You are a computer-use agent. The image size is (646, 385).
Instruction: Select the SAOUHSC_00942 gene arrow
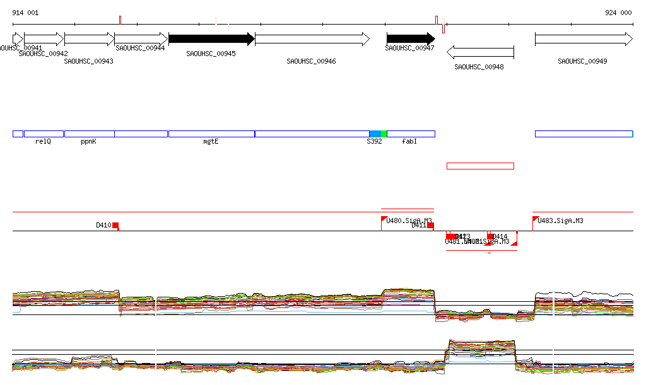point(44,39)
